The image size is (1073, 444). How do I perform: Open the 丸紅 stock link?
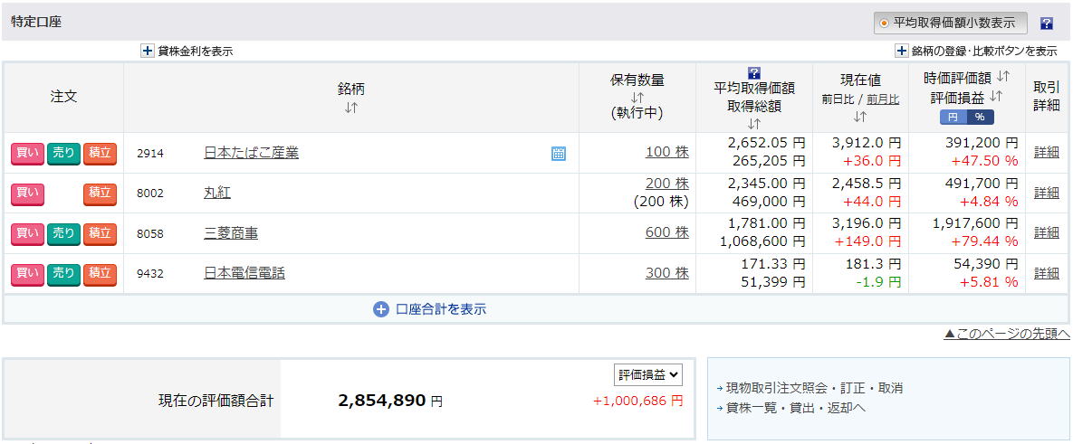point(217,194)
